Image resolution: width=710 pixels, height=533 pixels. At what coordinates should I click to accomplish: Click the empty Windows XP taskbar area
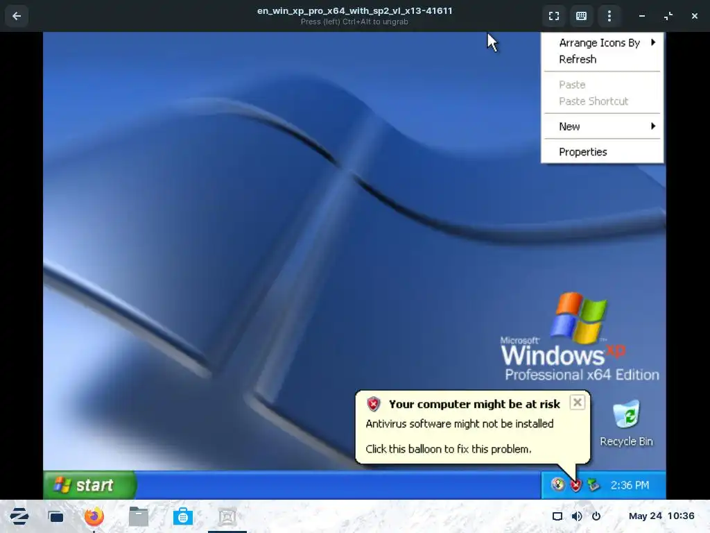338,485
